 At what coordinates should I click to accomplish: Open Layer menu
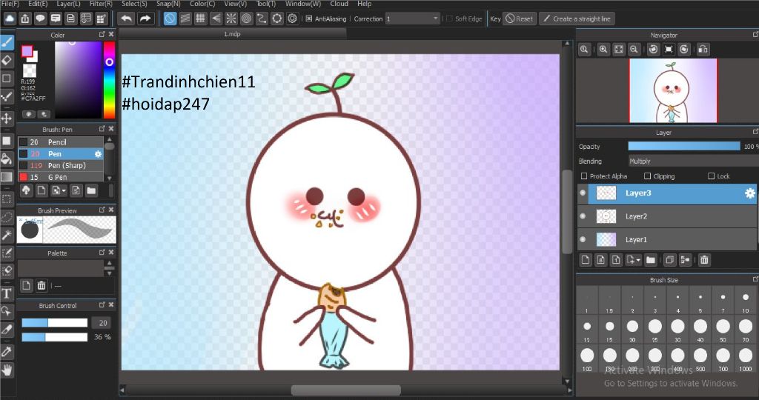[x=69, y=4]
